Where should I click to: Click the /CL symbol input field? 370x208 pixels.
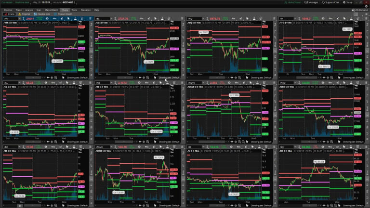(x=11, y=83)
